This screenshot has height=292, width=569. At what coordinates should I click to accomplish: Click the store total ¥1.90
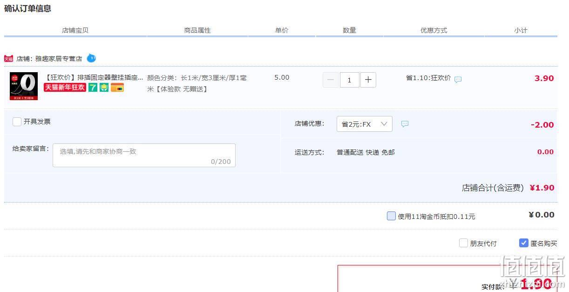[x=542, y=188]
